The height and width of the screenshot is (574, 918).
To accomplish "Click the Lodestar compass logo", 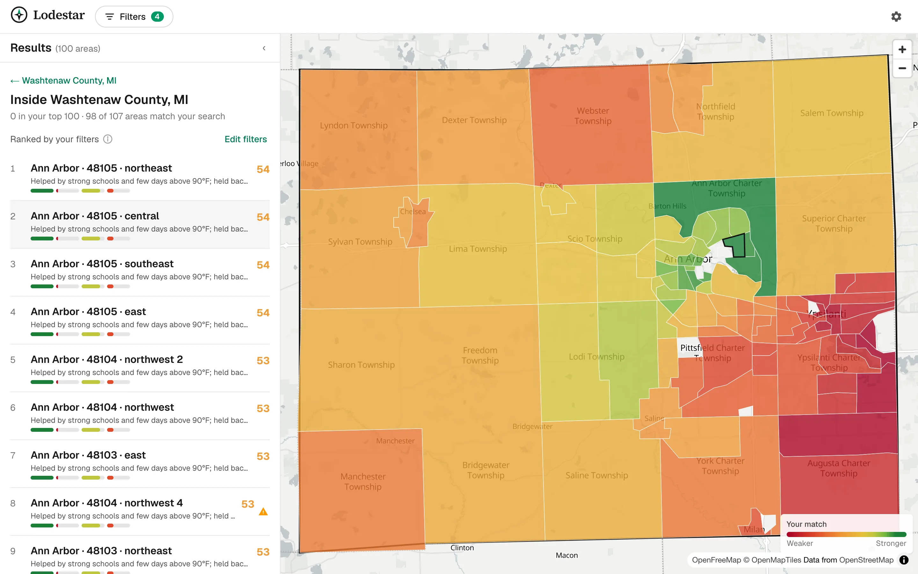I will (19, 15).
